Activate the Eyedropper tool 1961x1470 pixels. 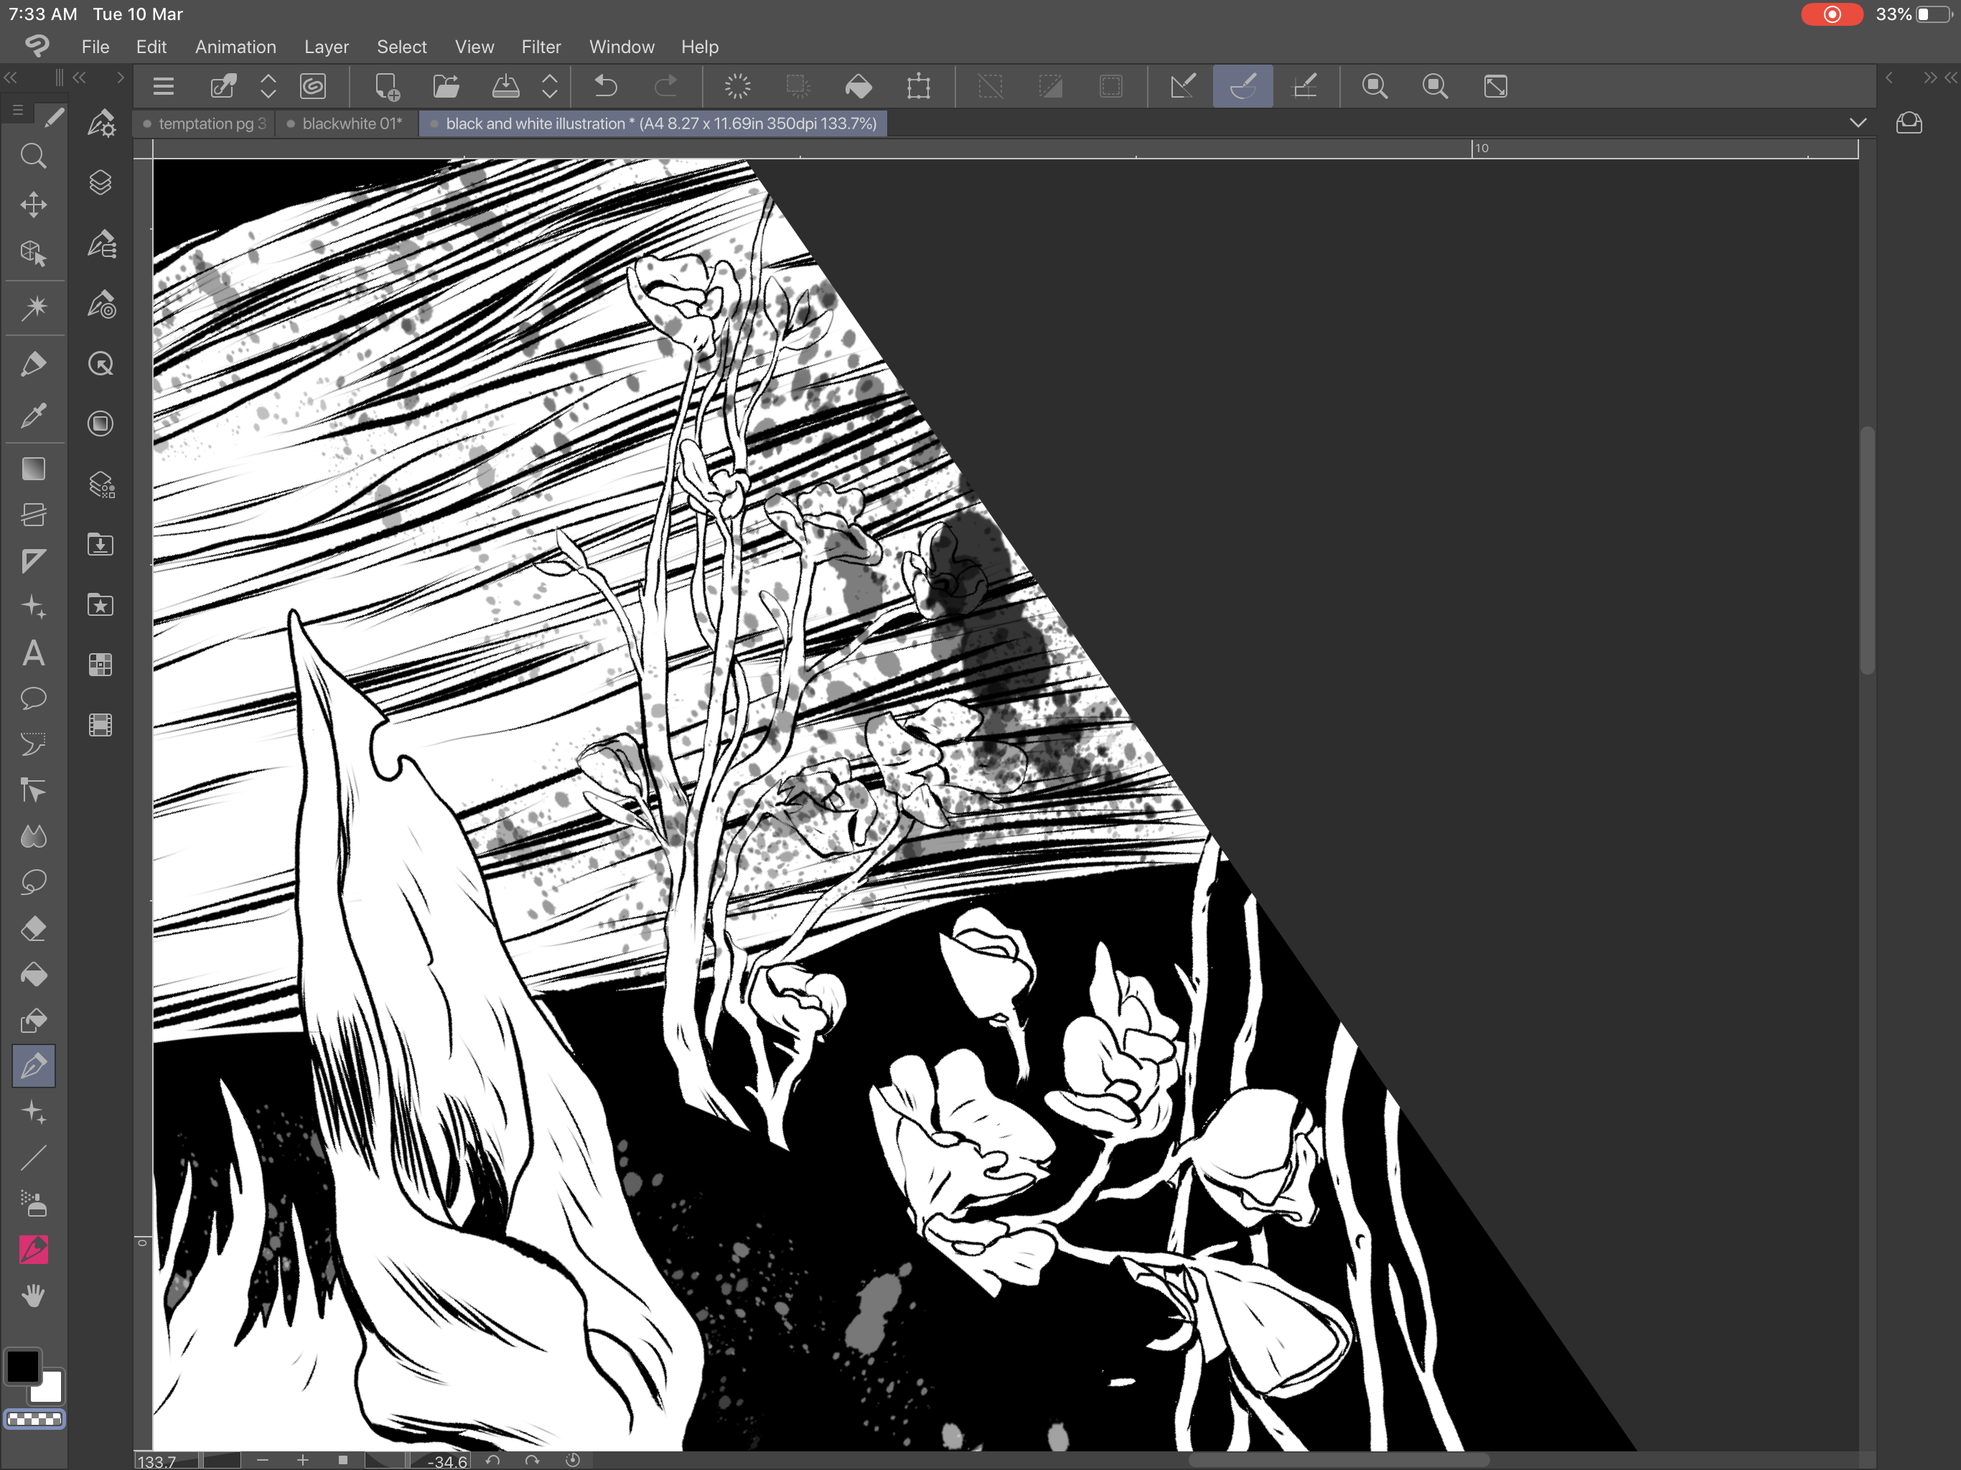pos(34,415)
